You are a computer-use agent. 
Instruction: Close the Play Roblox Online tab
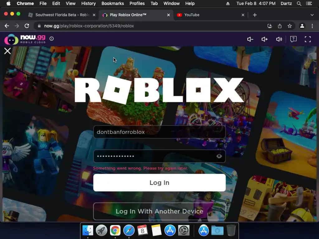click(x=169, y=15)
